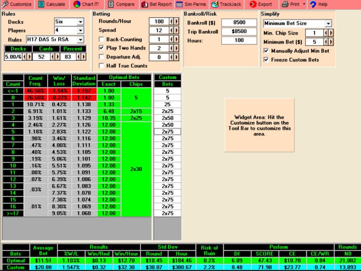Click Optimal SCORE value 47.43
The width and height of the screenshot is (361, 271).
tap(265, 260)
